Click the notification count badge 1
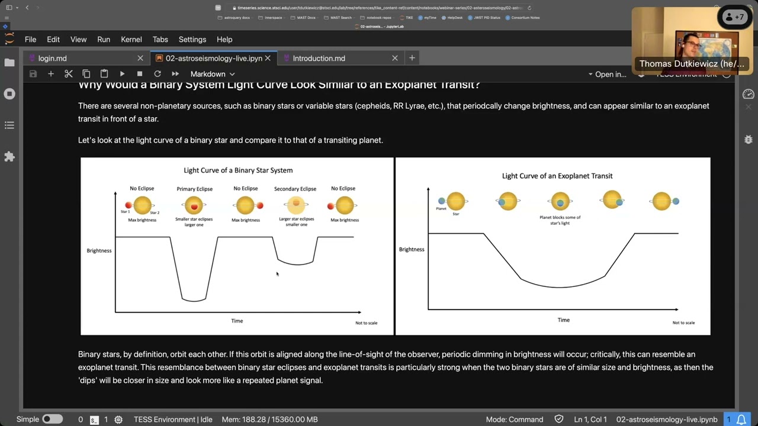 tap(729, 419)
